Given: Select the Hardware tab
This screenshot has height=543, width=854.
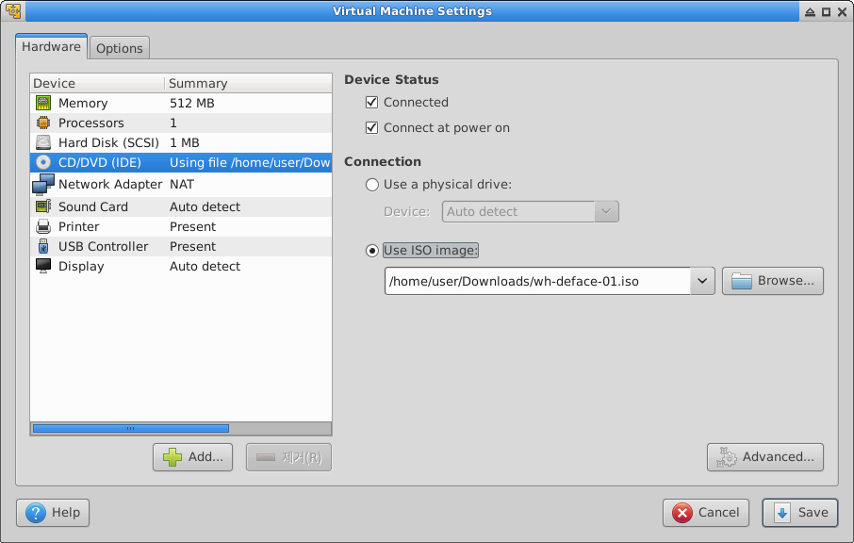Looking at the screenshot, I should [51, 46].
